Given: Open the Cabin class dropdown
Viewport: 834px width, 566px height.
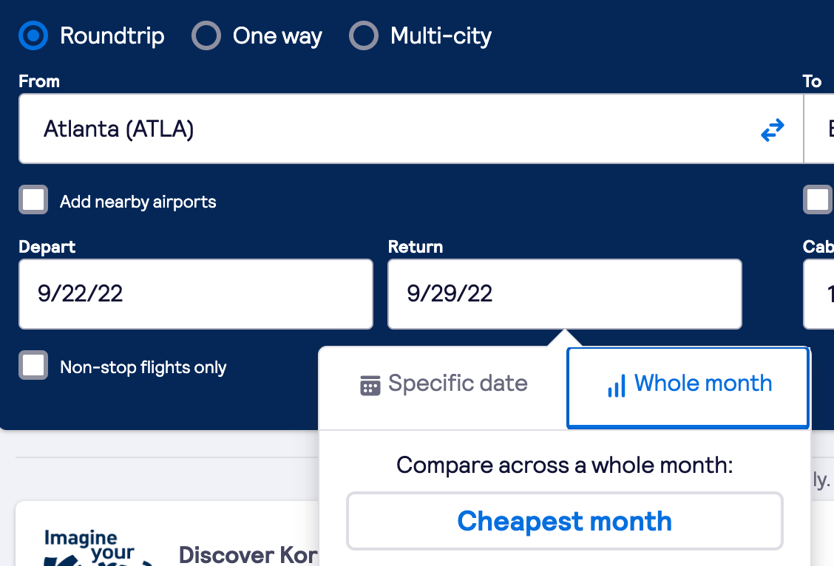Looking at the screenshot, I should [819, 294].
